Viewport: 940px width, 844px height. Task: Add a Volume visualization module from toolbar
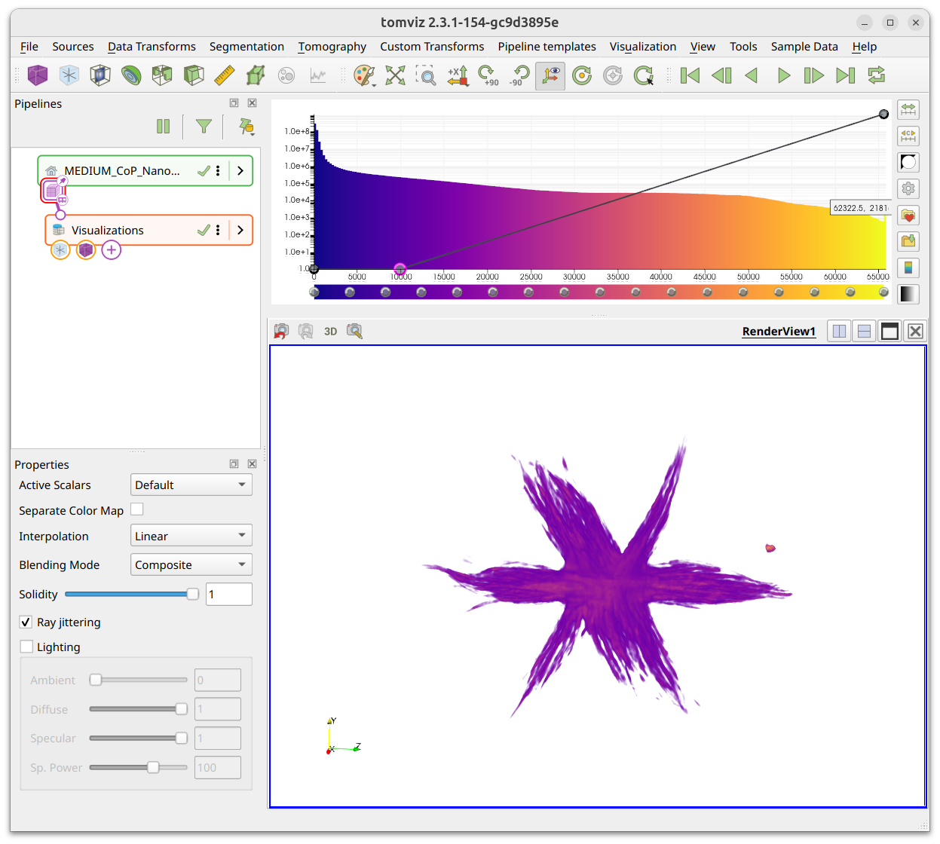[x=38, y=75]
